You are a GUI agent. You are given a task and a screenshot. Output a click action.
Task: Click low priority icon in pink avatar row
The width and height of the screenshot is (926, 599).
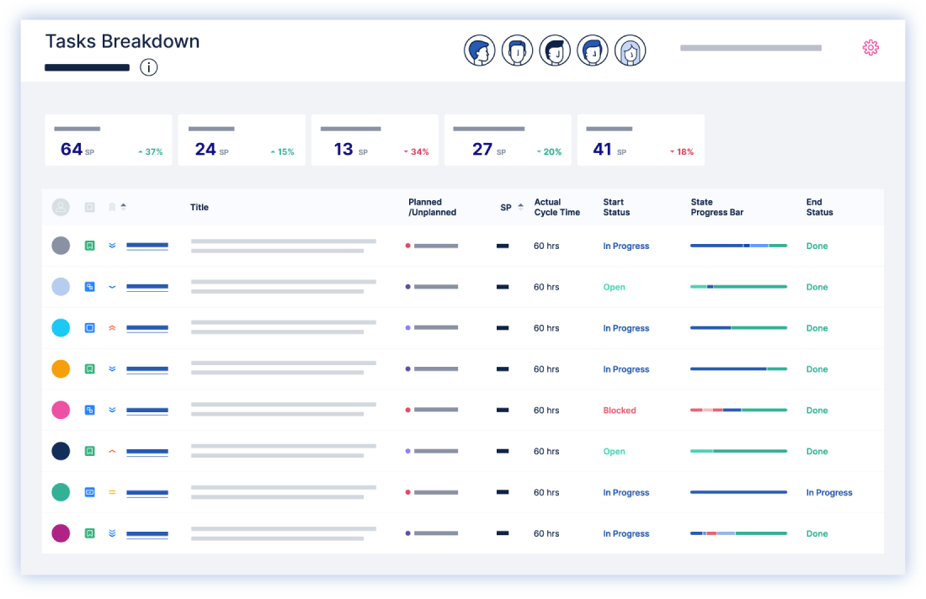[x=112, y=411]
